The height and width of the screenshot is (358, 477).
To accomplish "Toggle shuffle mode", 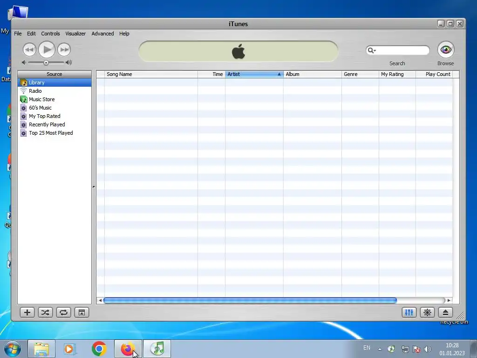I will [x=45, y=313].
